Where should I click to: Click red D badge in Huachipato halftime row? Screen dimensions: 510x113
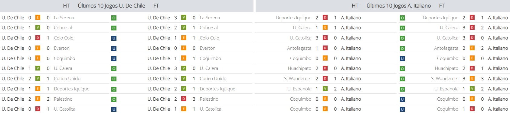pyautogui.click(x=325, y=68)
